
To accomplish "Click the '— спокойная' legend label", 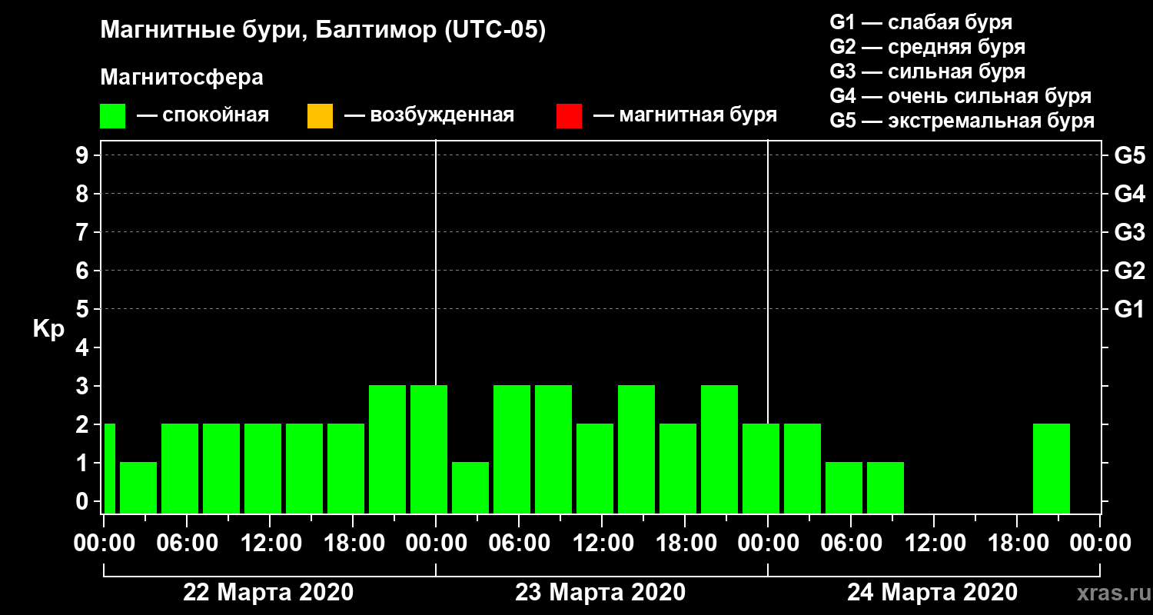I will click(203, 115).
